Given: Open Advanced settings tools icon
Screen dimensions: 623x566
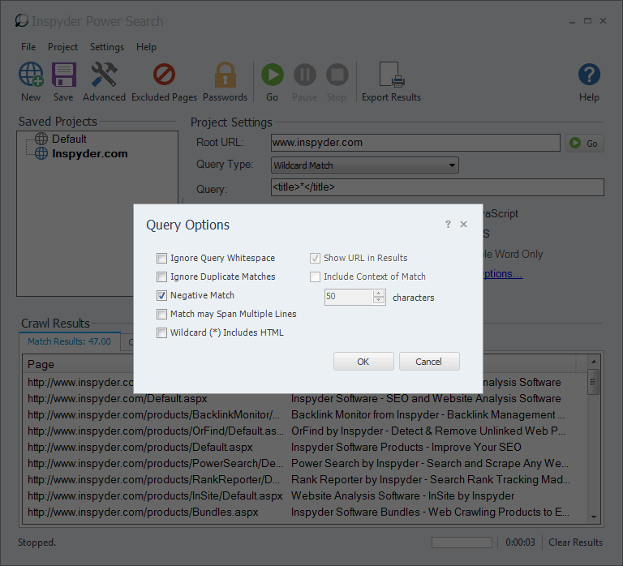Looking at the screenshot, I should tap(104, 75).
